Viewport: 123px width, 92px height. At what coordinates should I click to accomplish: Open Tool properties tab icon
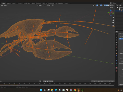click(117, 35)
